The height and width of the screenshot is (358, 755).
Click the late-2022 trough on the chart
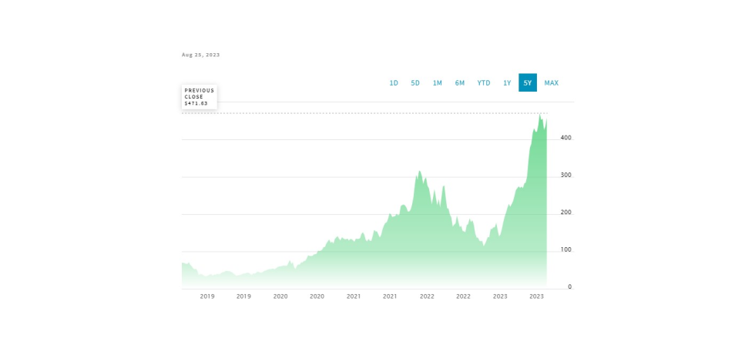(x=484, y=246)
